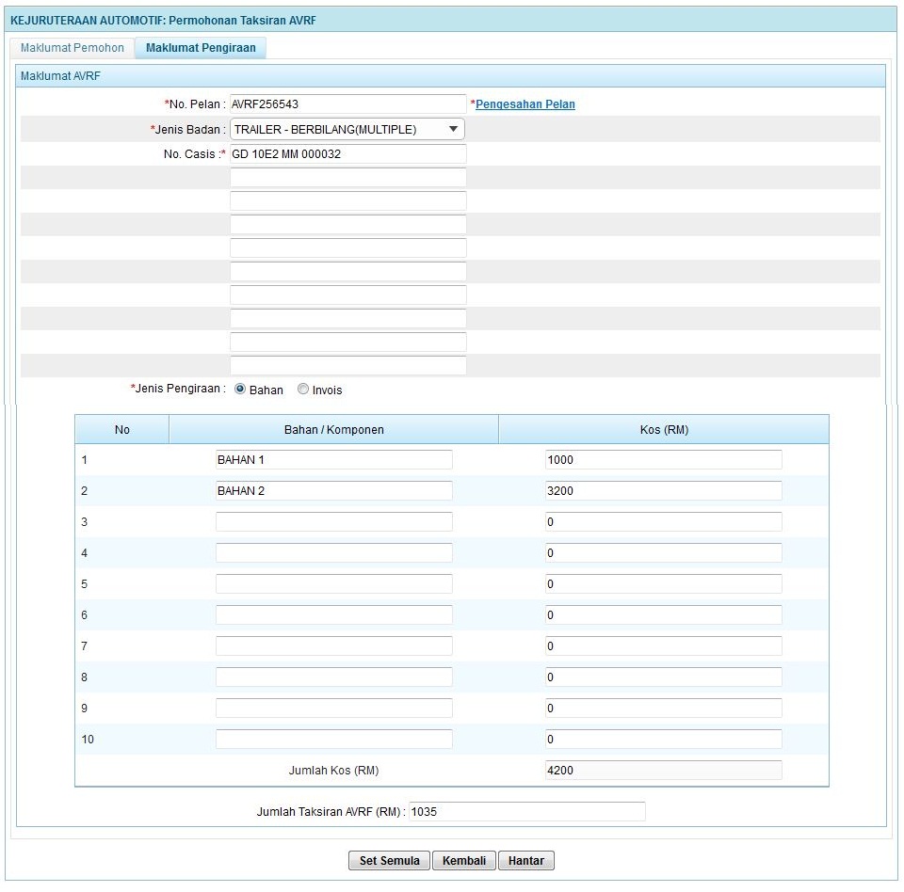The height and width of the screenshot is (892, 904).
Task: Click the row 3 Kos field
Action: 664,522
